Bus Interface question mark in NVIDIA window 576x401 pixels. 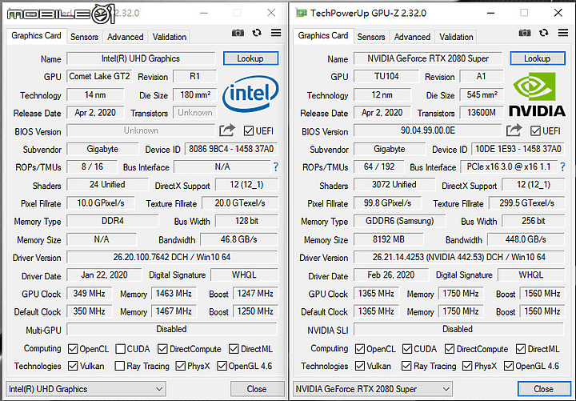click(x=562, y=167)
